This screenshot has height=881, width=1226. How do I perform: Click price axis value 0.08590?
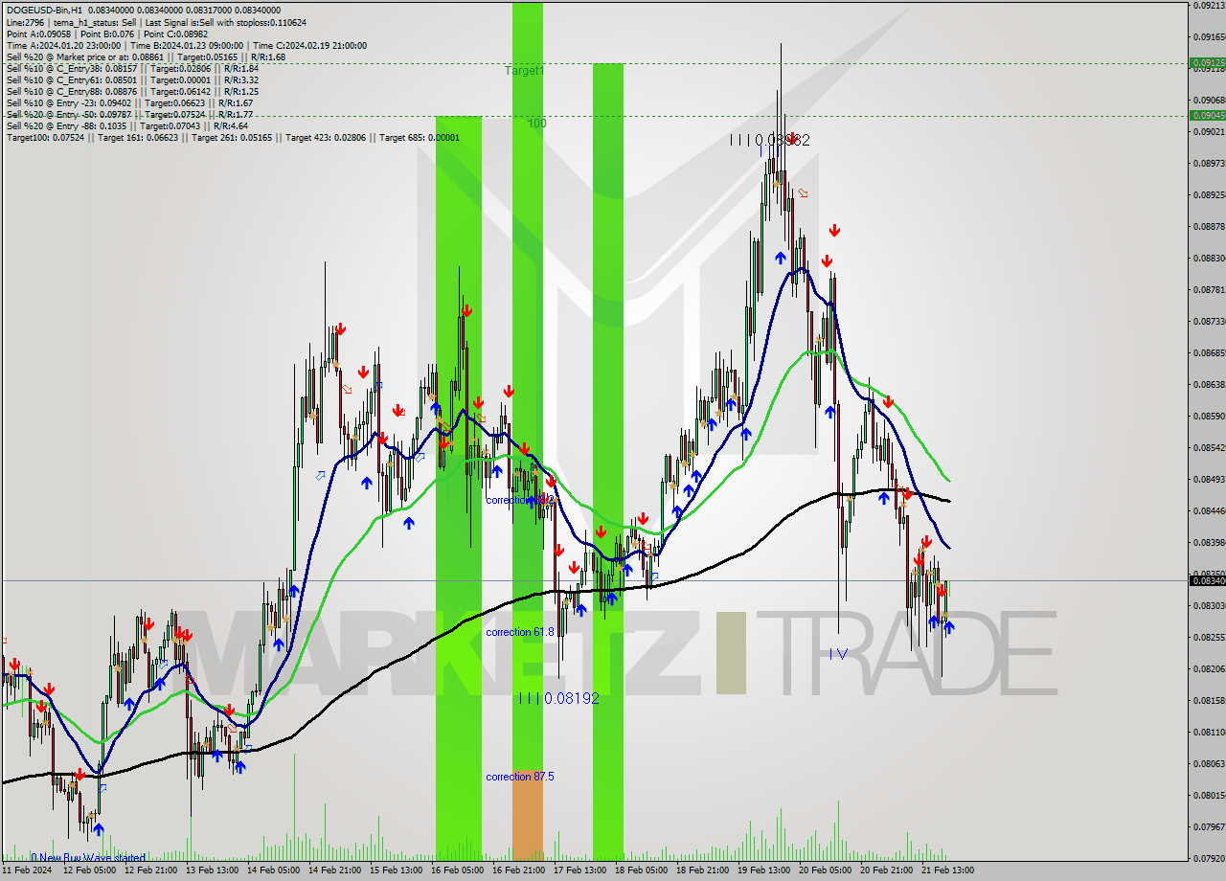click(1210, 416)
